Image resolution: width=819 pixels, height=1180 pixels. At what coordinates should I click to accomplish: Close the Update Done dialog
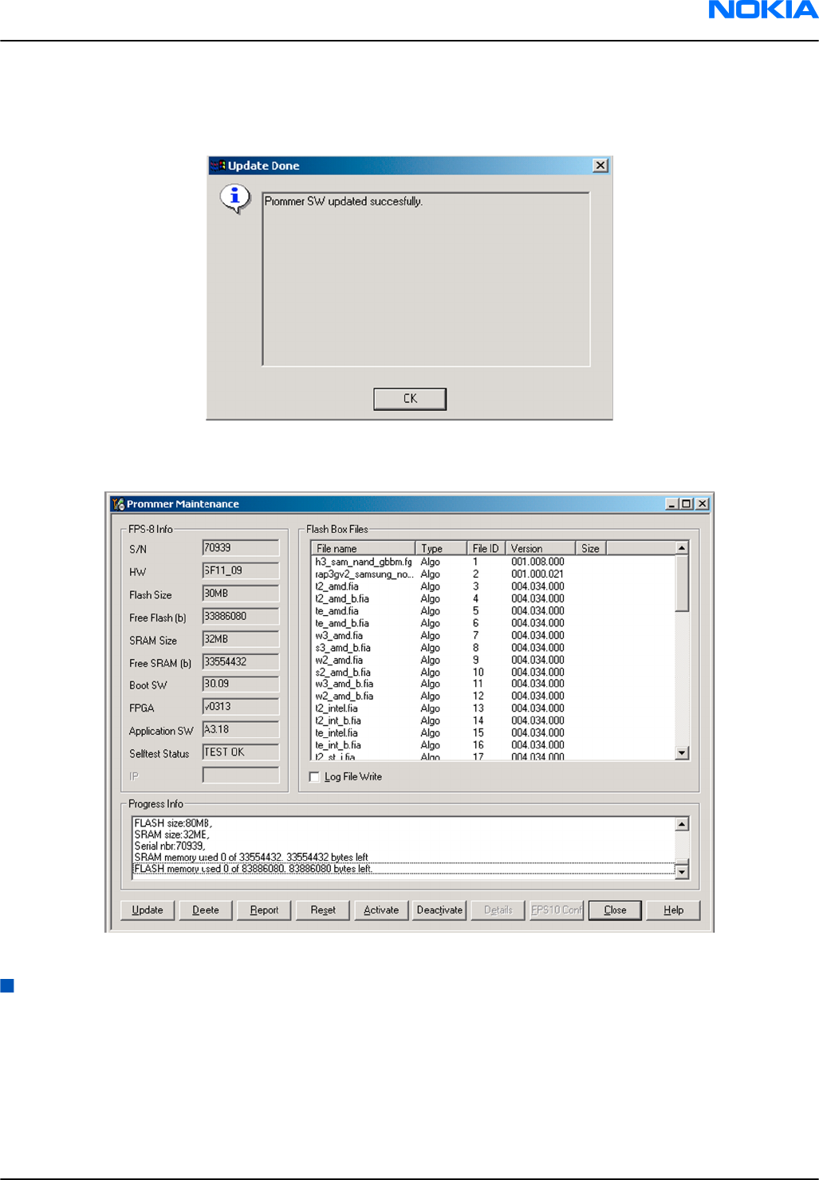pyautogui.click(x=600, y=165)
